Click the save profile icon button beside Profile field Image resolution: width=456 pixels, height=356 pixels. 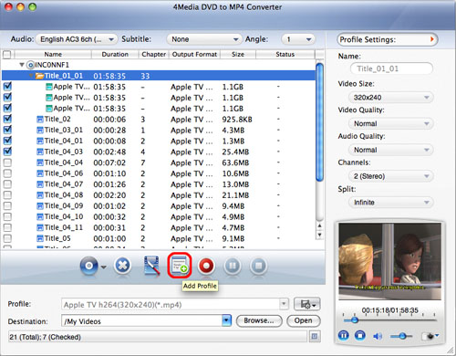point(307,304)
